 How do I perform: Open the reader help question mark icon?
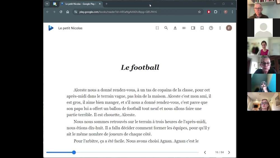pyautogui.click(x=211, y=28)
